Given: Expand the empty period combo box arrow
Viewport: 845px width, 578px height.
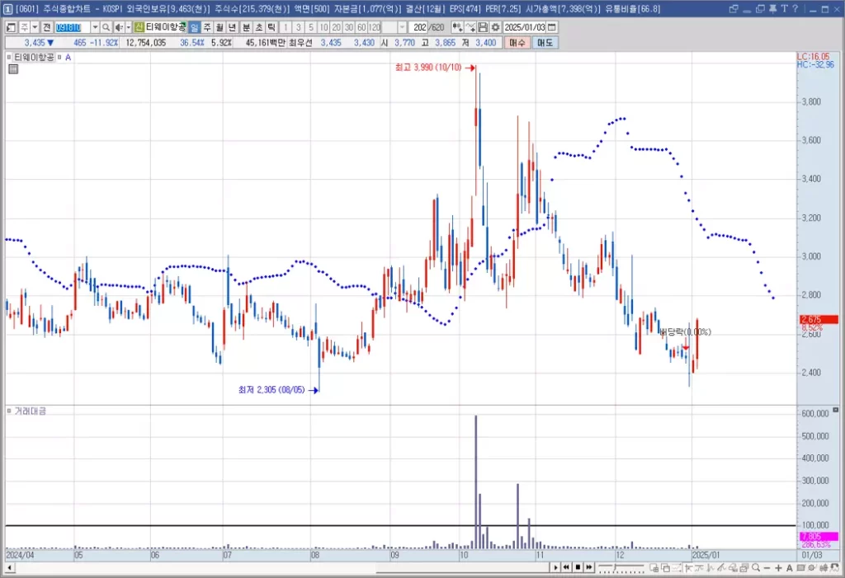Looking at the screenshot, I should click(402, 27).
